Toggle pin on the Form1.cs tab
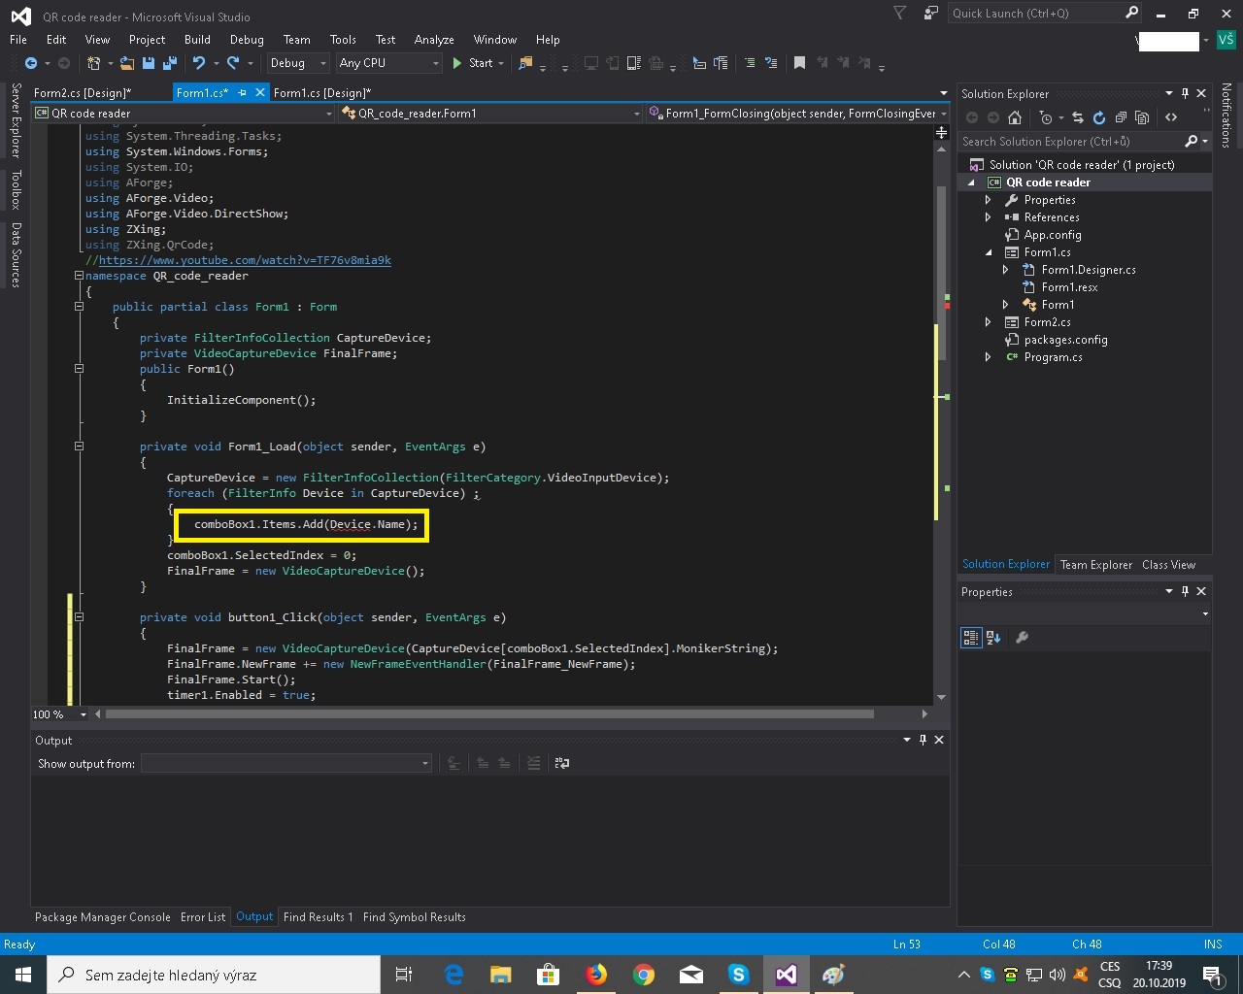 pos(243,93)
